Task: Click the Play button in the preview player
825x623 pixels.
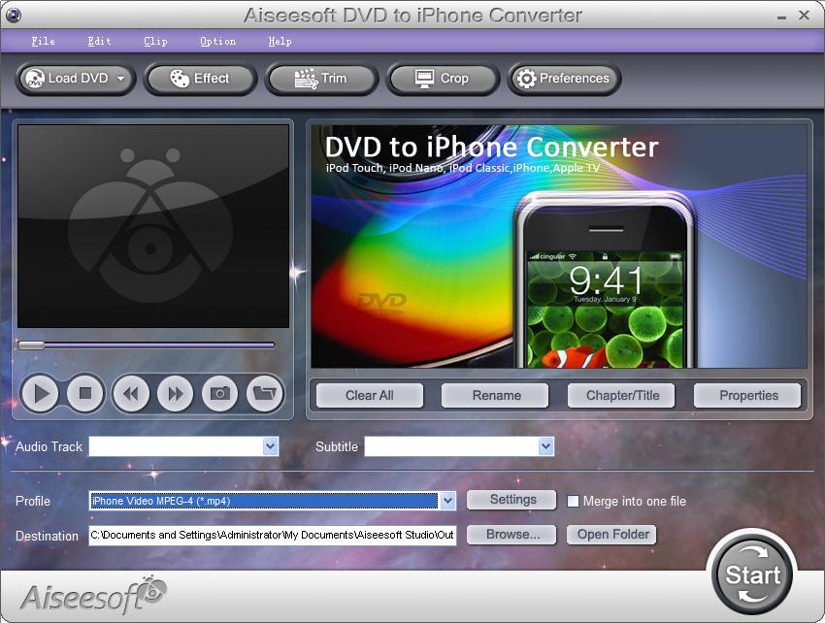Action: (41, 393)
